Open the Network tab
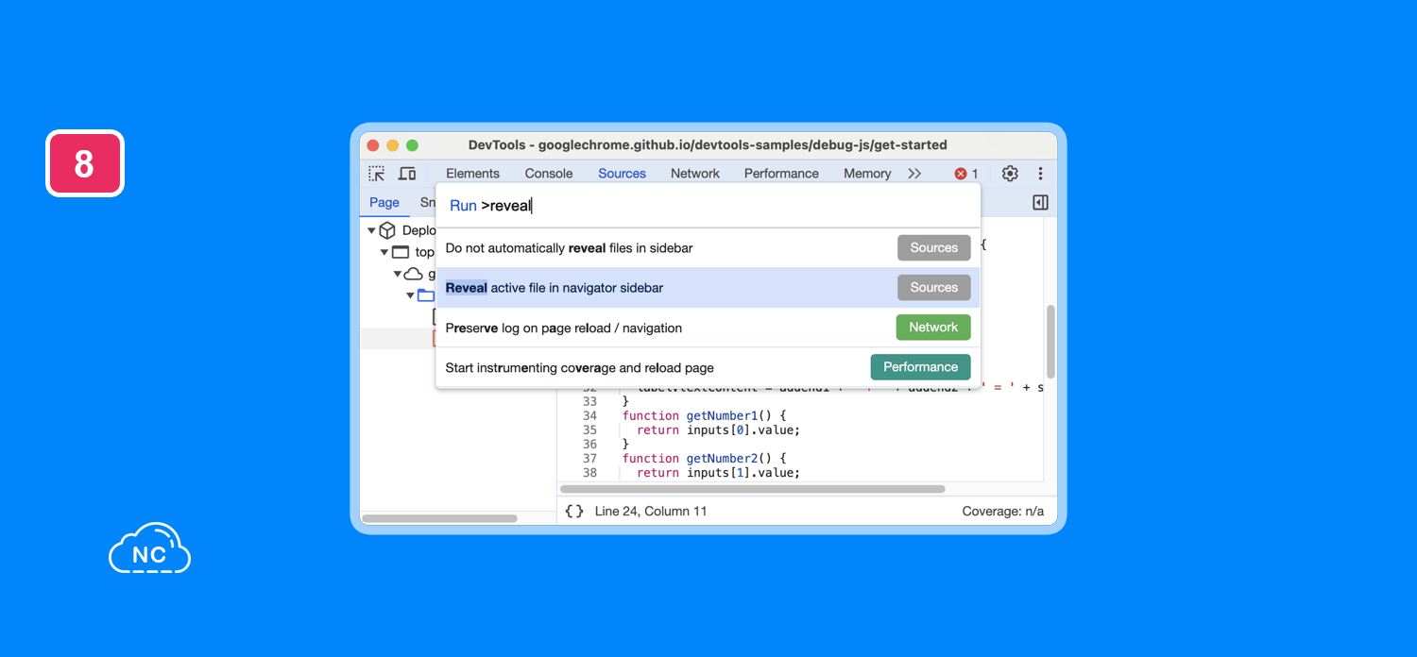This screenshot has height=657, width=1417. pyautogui.click(x=695, y=174)
